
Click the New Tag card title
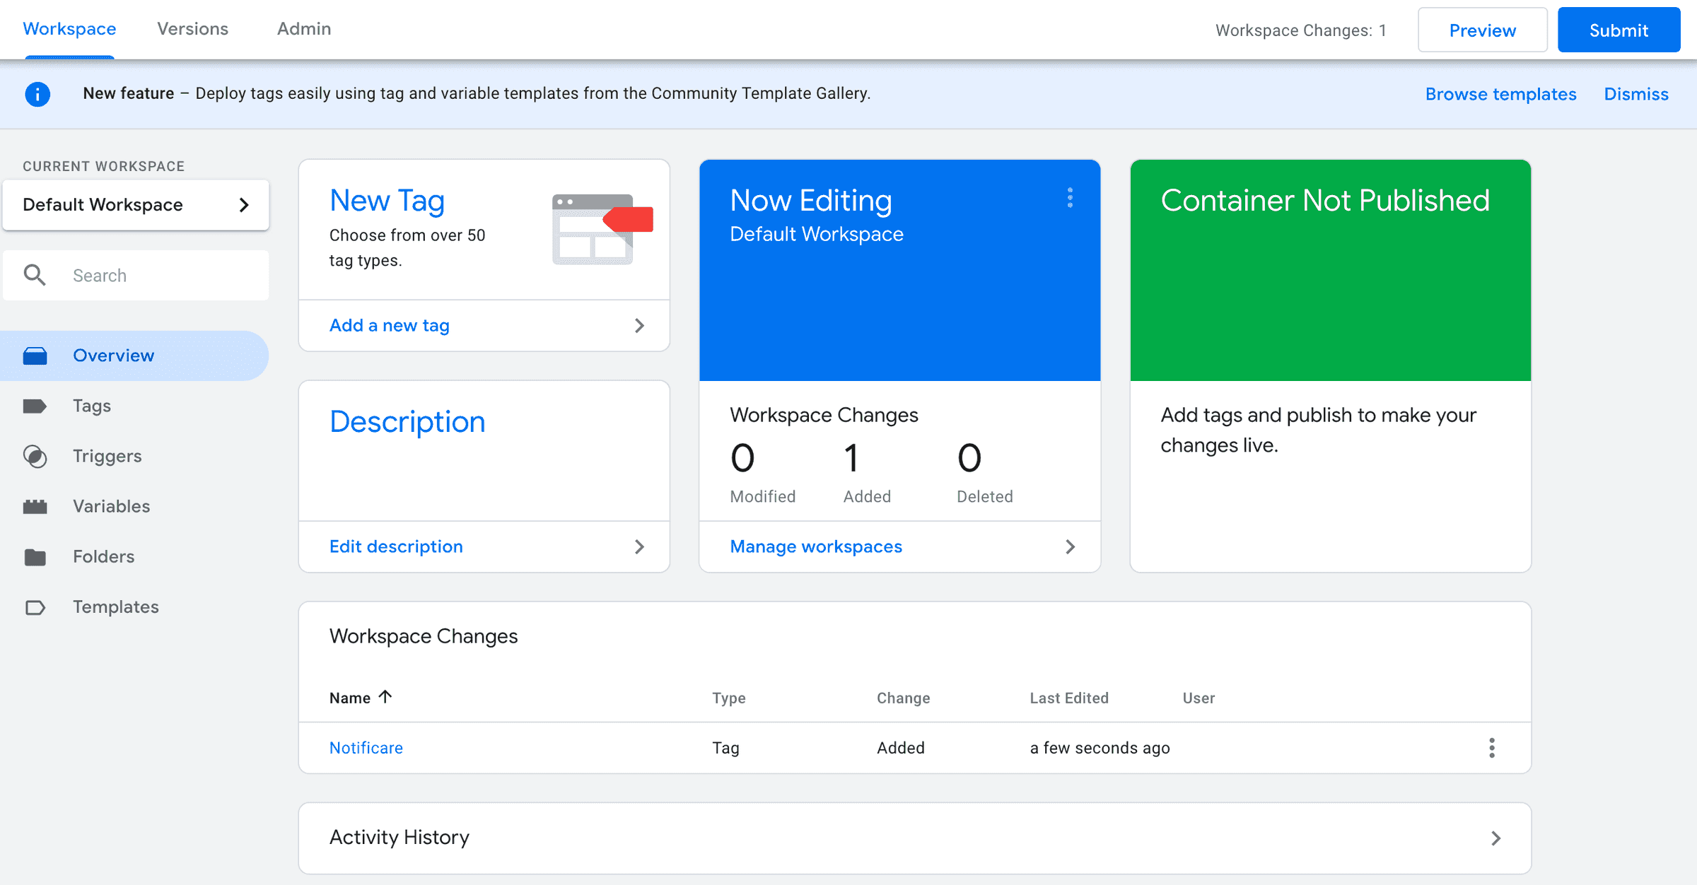tap(387, 201)
